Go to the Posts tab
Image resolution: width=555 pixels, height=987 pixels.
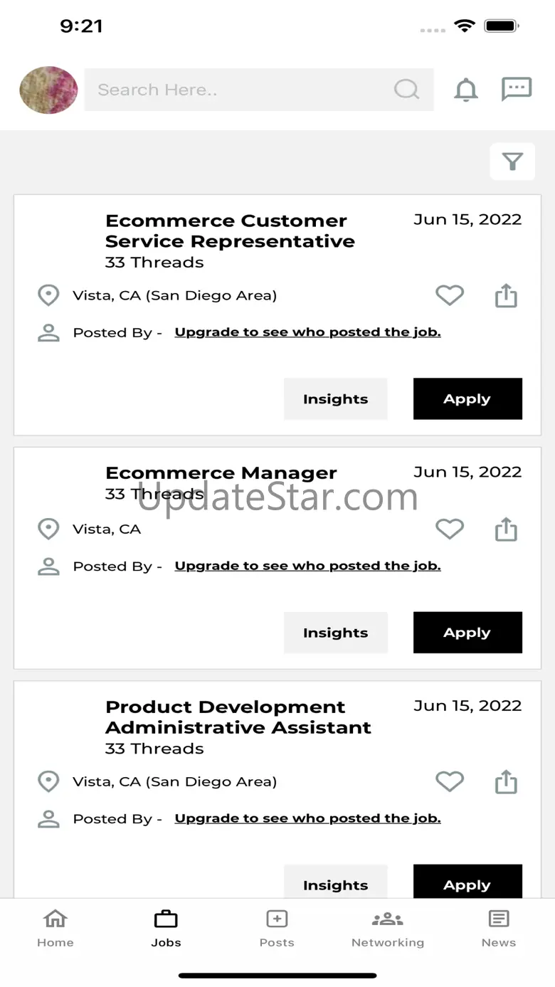click(x=277, y=928)
